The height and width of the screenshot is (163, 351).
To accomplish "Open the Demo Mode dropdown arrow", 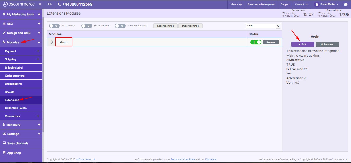I will [337, 4].
